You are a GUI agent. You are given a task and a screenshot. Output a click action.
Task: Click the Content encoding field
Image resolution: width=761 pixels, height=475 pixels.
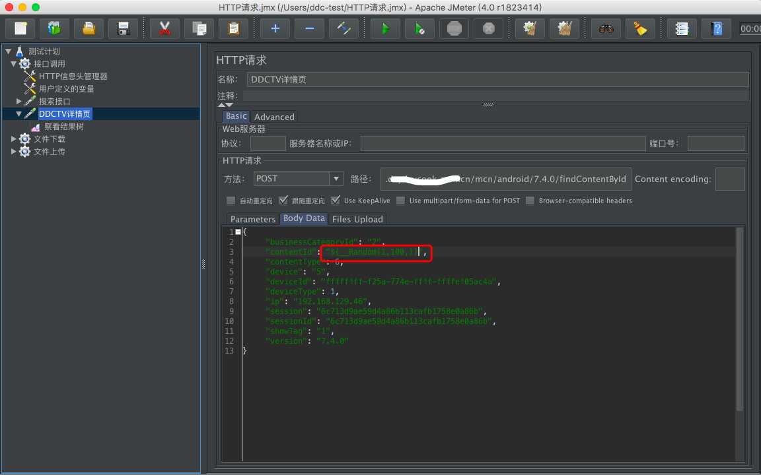click(730, 179)
